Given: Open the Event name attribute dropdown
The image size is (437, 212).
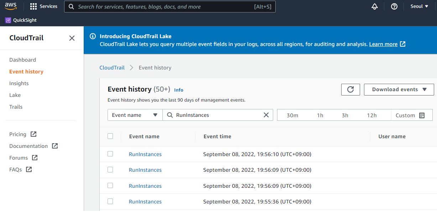Looking at the screenshot, I should pos(135,115).
